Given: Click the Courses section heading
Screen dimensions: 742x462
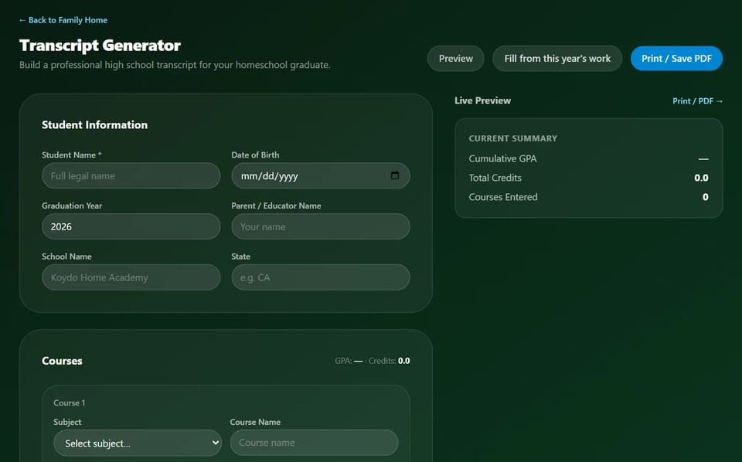Looking at the screenshot, I should [62, 361].
